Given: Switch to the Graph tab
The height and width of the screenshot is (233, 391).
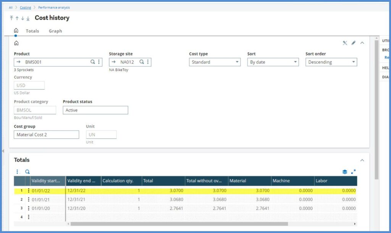Looking at the screenshot, I should click(55, 31).
